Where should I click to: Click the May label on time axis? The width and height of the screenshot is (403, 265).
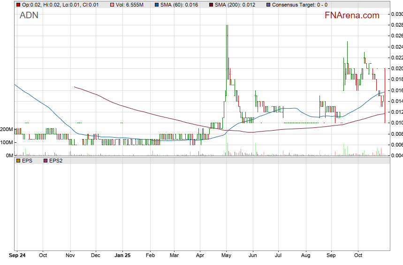point(227,256)
